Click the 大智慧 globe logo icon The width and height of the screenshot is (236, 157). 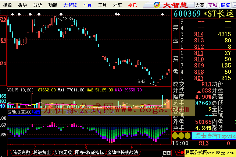(x=157, y=5)
